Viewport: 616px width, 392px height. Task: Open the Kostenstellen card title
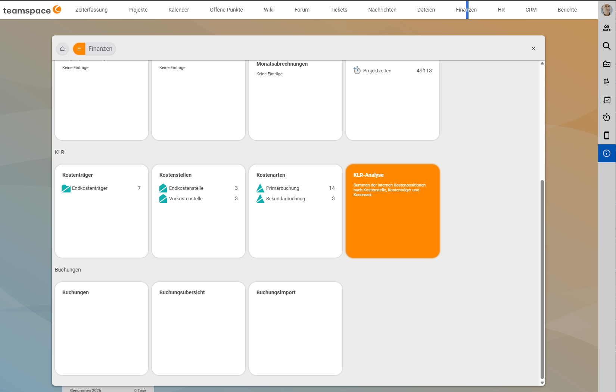click(x=175, y=175)
